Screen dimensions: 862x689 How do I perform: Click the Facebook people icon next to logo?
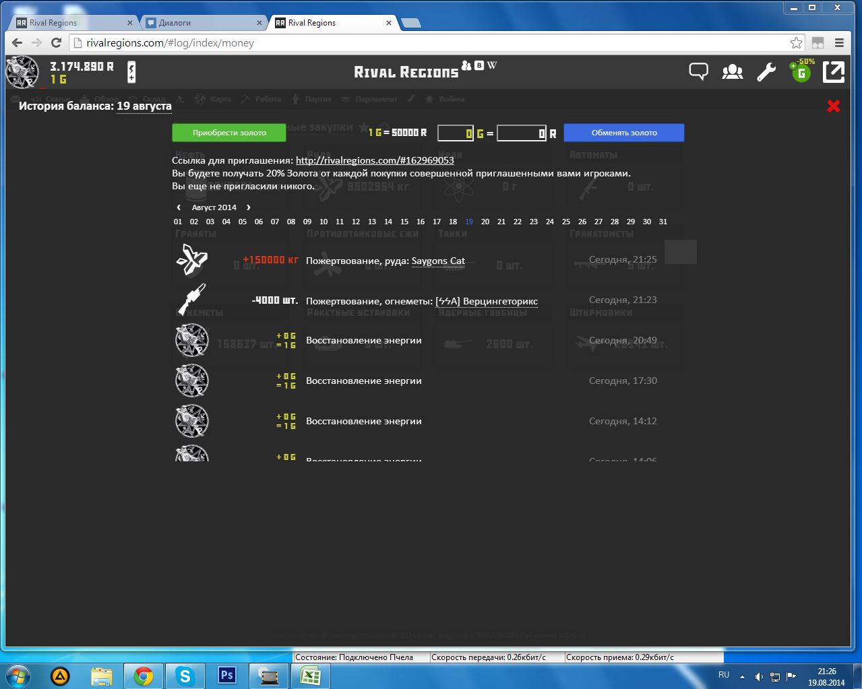466,65
